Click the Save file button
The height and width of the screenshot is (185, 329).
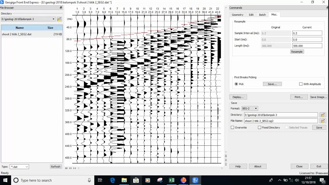(x=319, y=127)
